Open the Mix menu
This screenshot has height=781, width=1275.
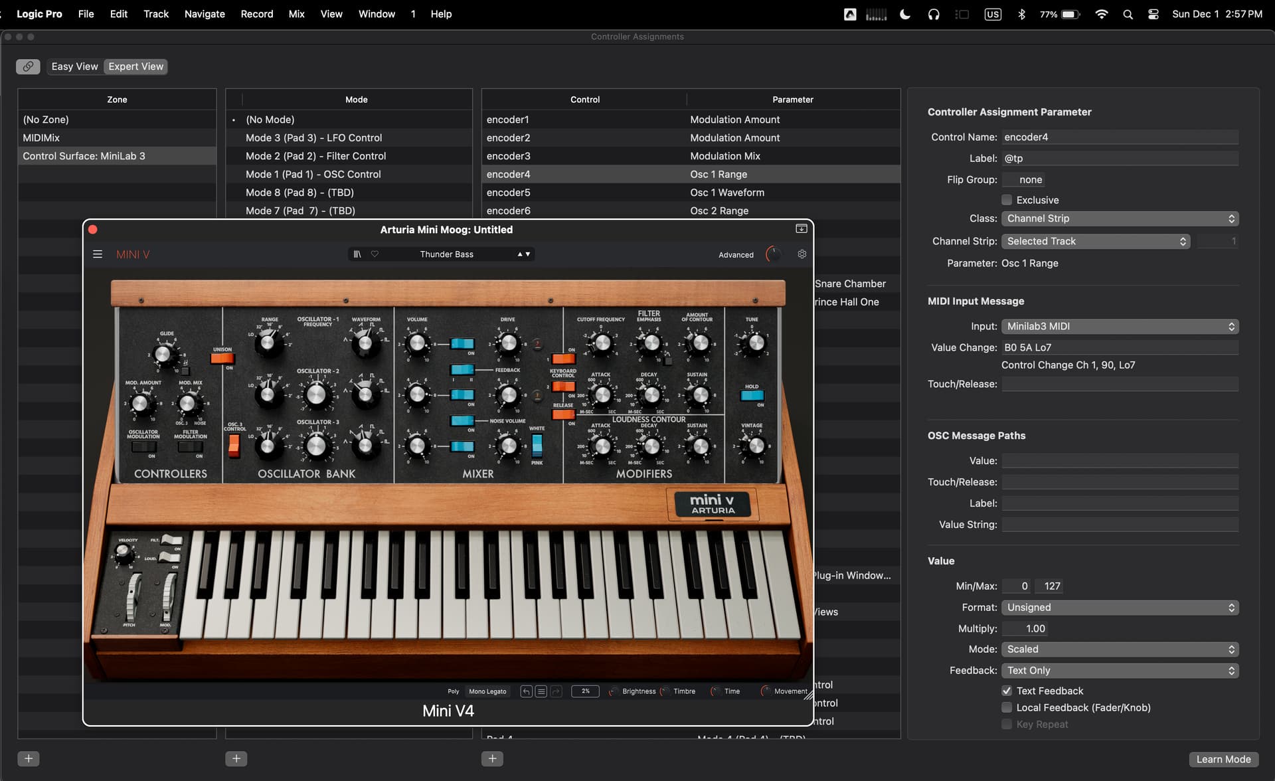296,14
